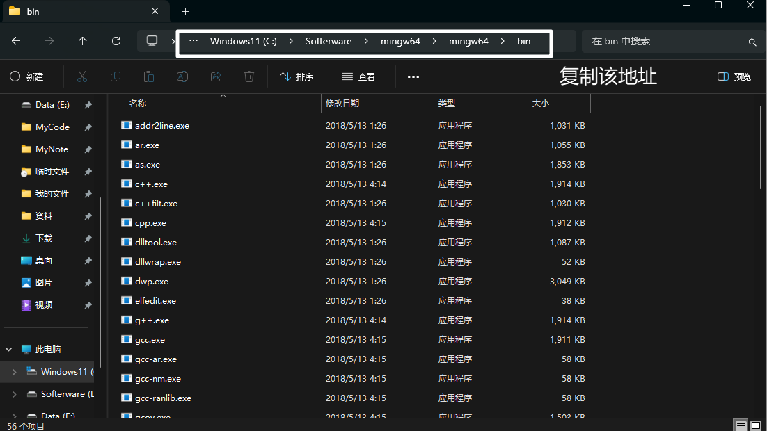Click the 在 bin 中搜索 search field

(x=665, y=41)
